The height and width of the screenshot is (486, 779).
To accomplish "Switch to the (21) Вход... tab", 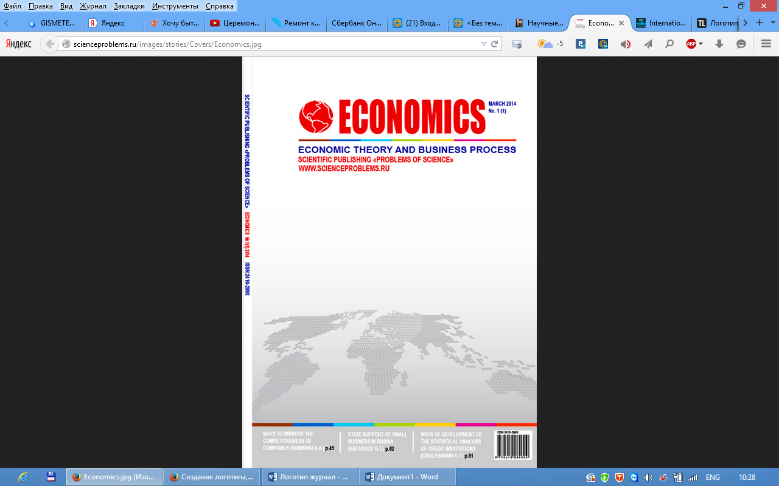I will tap(417, 23).
